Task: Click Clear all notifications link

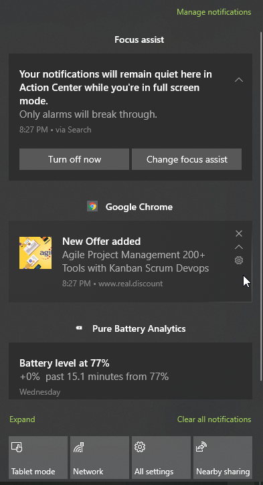Action: [214, 419]
